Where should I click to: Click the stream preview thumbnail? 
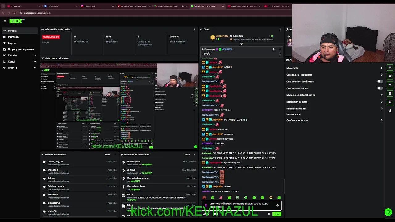[x=119, y=106]
